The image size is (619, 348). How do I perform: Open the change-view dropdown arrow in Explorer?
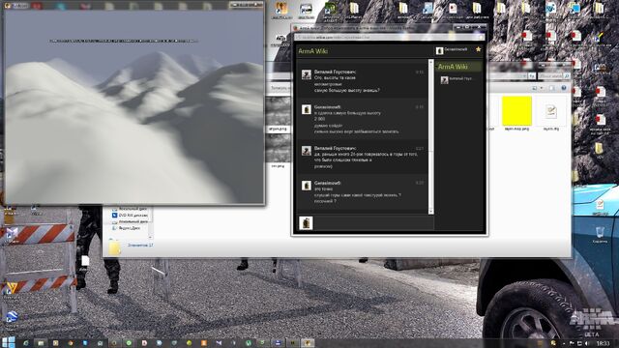[542, 88]
